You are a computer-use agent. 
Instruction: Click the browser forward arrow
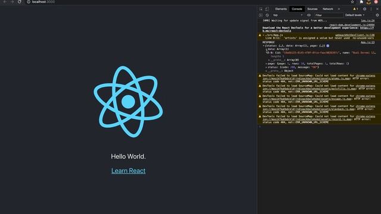click(x=12, y=2)
